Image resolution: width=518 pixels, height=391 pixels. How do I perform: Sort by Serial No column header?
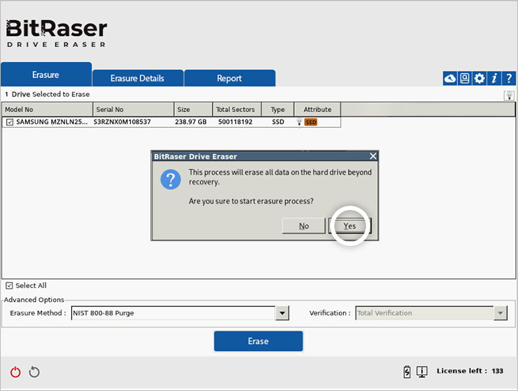click(x=133, y=109)
